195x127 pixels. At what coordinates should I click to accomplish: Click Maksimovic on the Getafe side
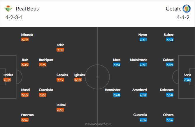click(139, 60)
